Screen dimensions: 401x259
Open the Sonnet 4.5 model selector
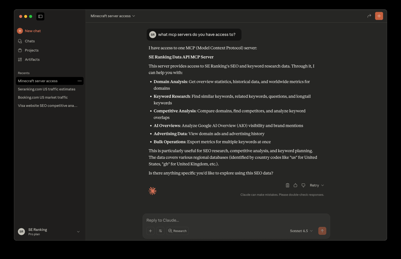301,231
